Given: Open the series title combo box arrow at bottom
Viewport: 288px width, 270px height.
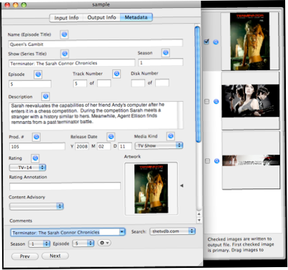Looking at the screenshot, I should pyautogui.click(x=122, y=232).
